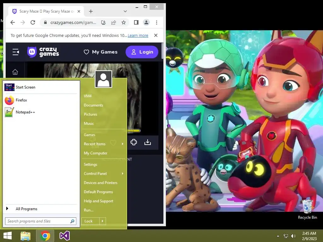Open My Games

[x=101, y=52]
